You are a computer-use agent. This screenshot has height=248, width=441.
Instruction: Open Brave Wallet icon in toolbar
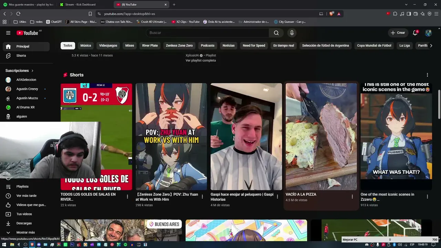[416, 14]
